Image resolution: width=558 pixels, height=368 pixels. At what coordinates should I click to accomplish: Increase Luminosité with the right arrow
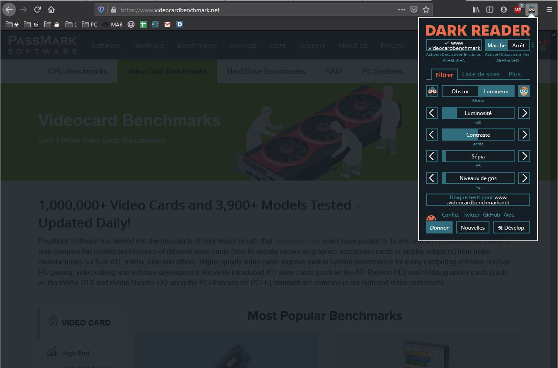click(524, 113)
